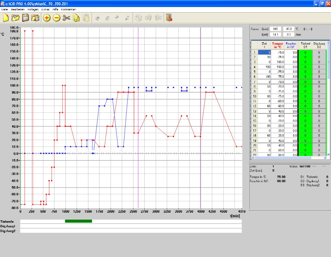Image resolution: width=331 pixels, height=257 pixels.
Task: Open the Hilfe menu
Action: [x=55, y=10]
